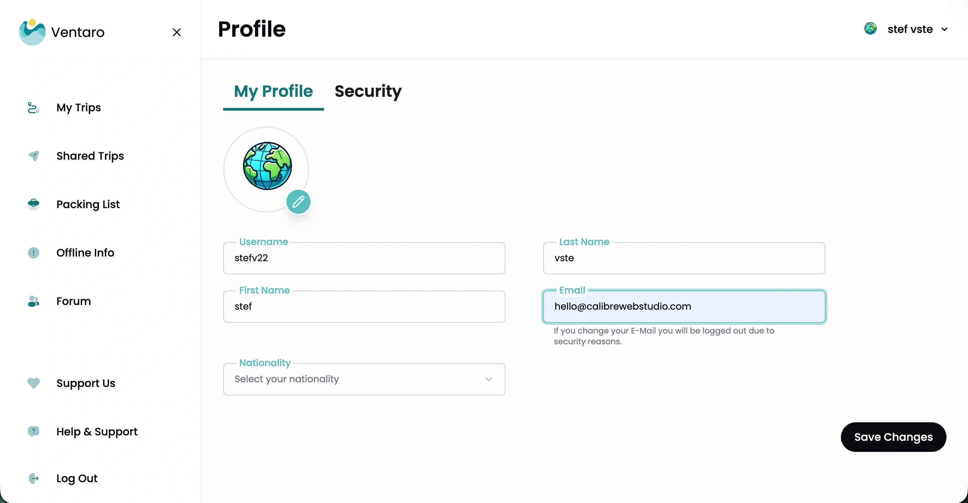Viewport: 968px width, 503px height.
Task: Select the My Profile tab
Action: (x=273, y=91)
